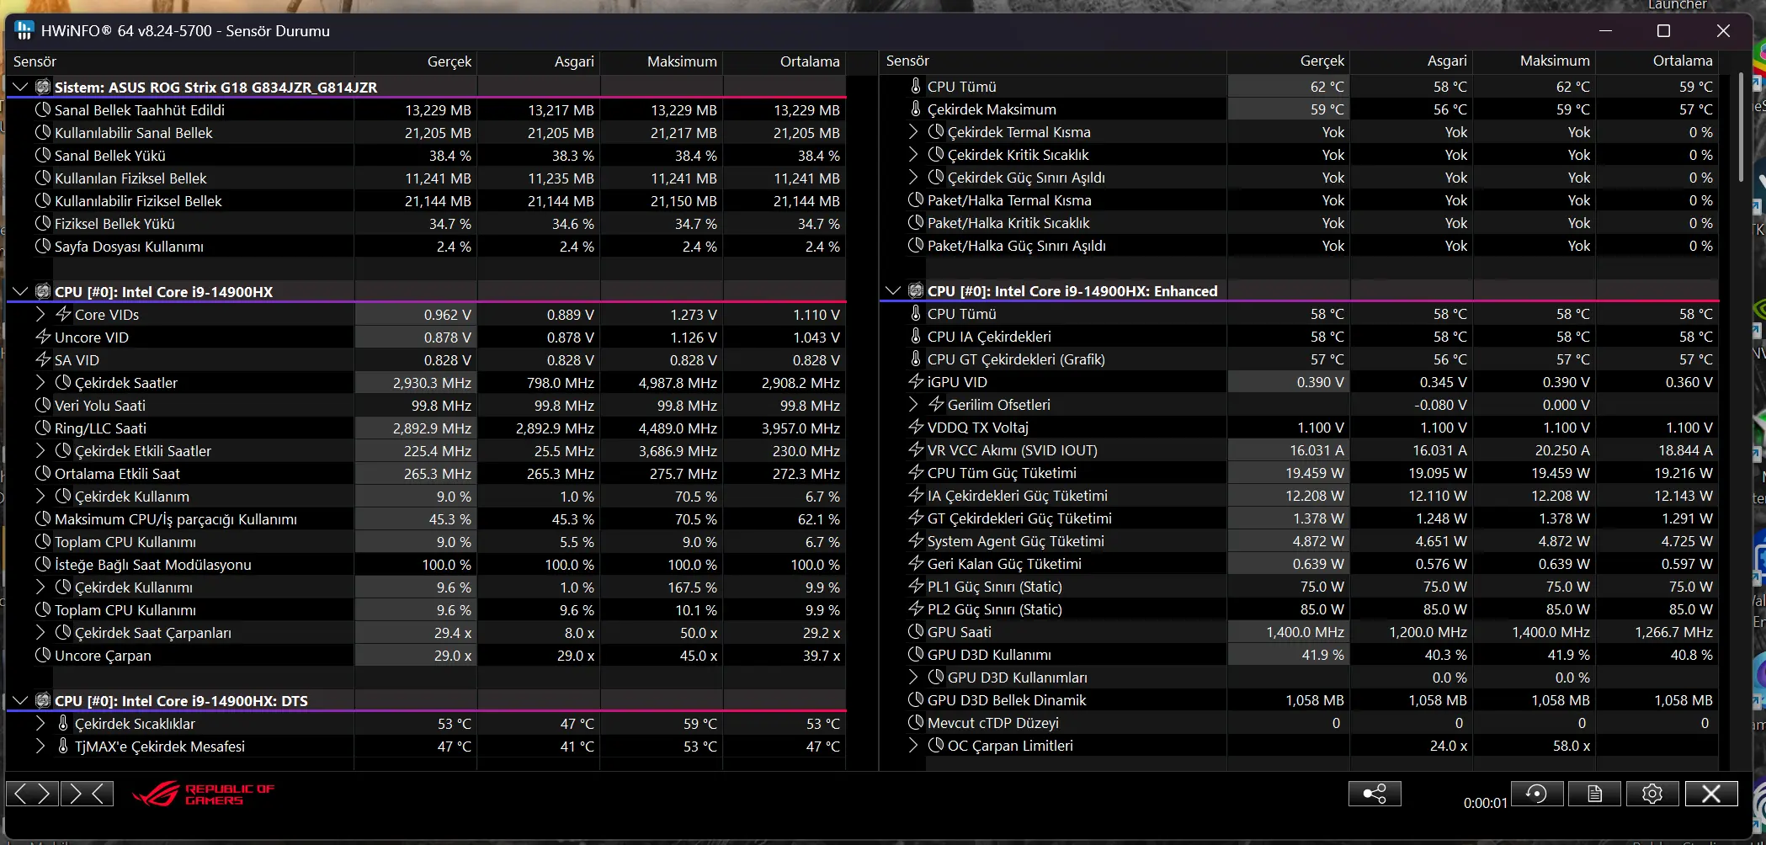Click the clock icon beside İsteğe Bağlı Saat Modülasyonu

(x=43, y=565)
